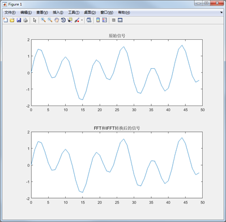Viewport: 226px width, 222px height.
Task: Click the Hide Plot Tools icon
Action: [113, 20]
